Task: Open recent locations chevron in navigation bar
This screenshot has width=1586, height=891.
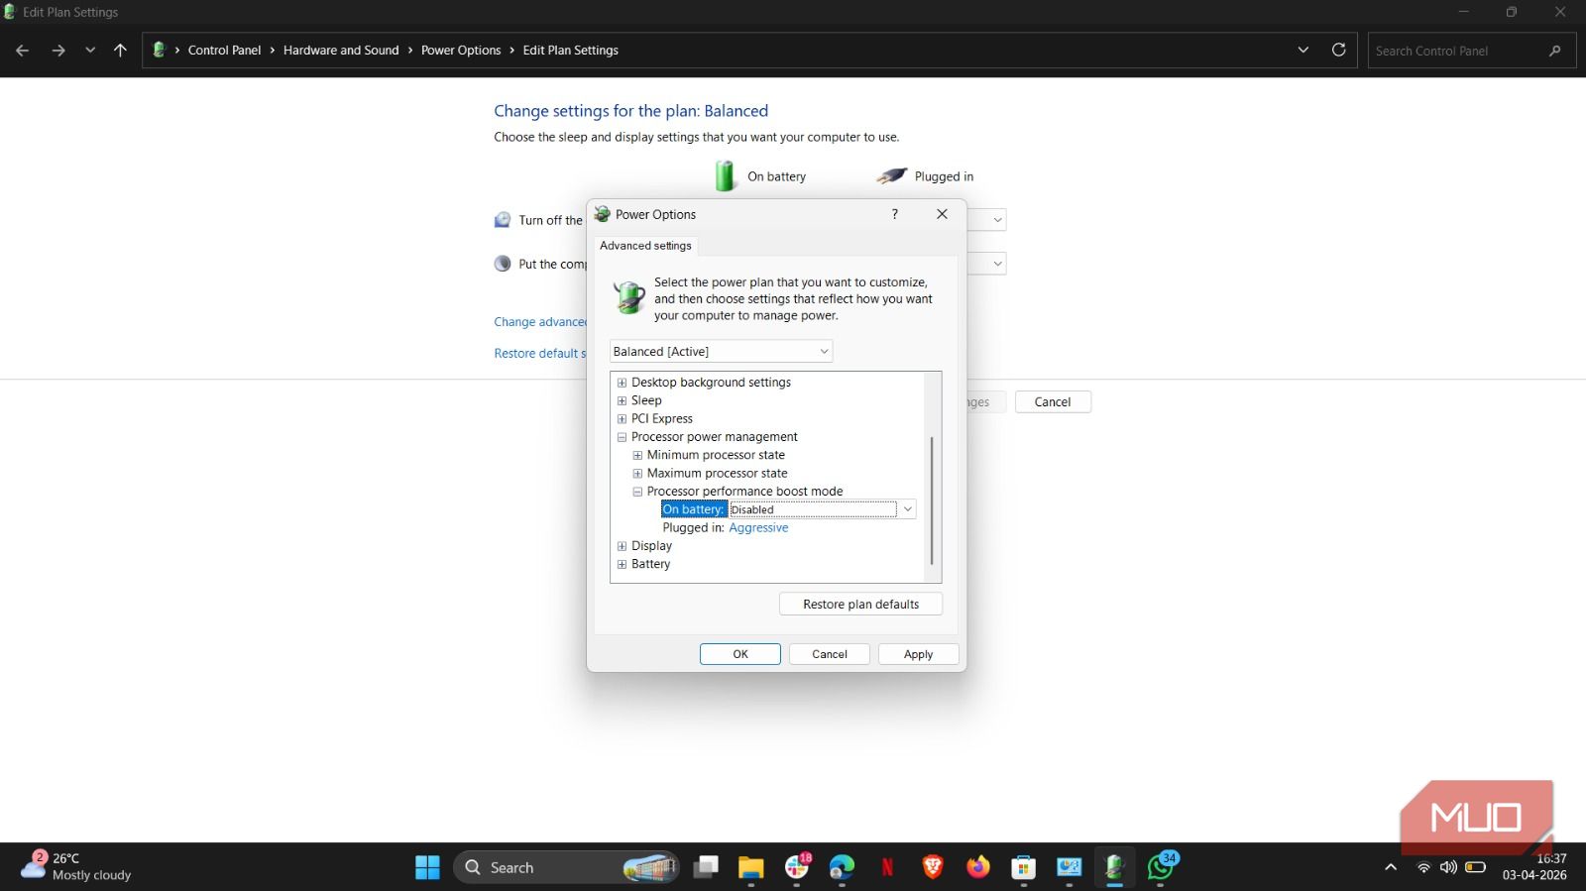Action: coord(90,51)
